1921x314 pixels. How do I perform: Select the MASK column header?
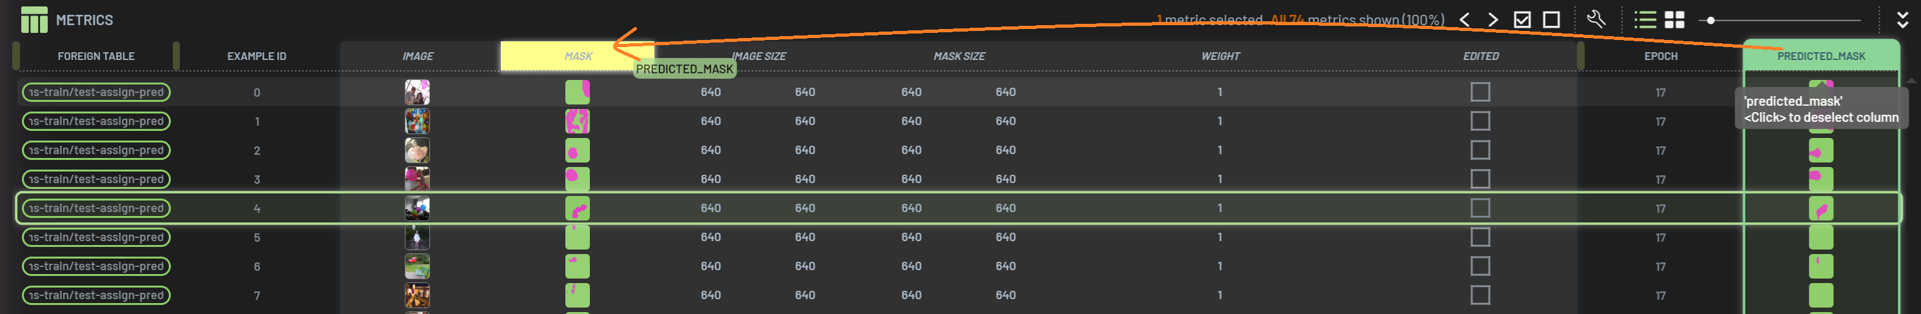pos(578,56)
